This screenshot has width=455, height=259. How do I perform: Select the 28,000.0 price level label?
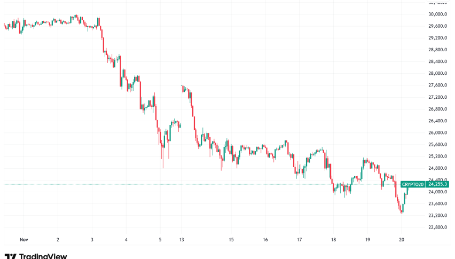(x=437, y=74)
